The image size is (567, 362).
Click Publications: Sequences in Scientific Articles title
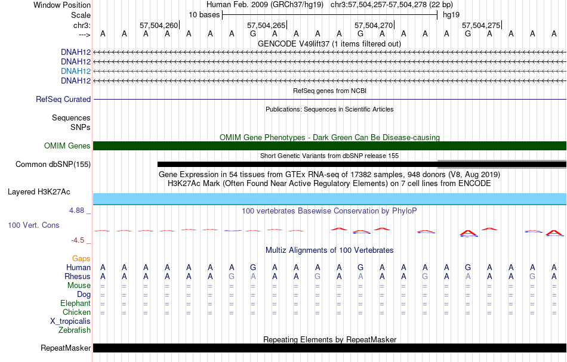coord(329,109)
